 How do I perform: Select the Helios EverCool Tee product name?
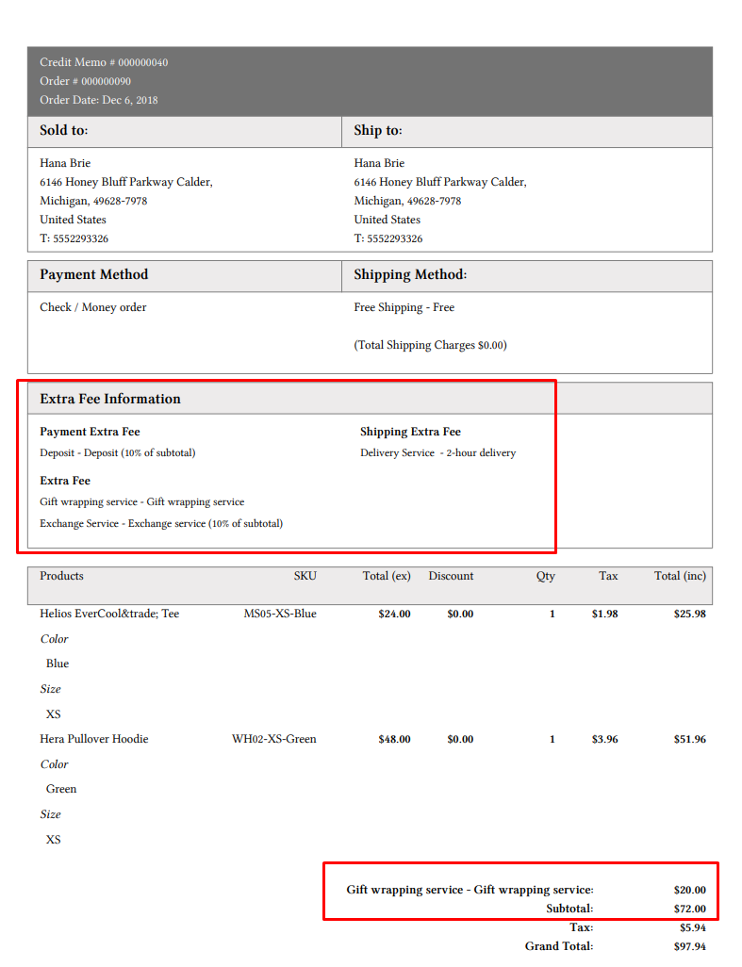click(109, 614)
